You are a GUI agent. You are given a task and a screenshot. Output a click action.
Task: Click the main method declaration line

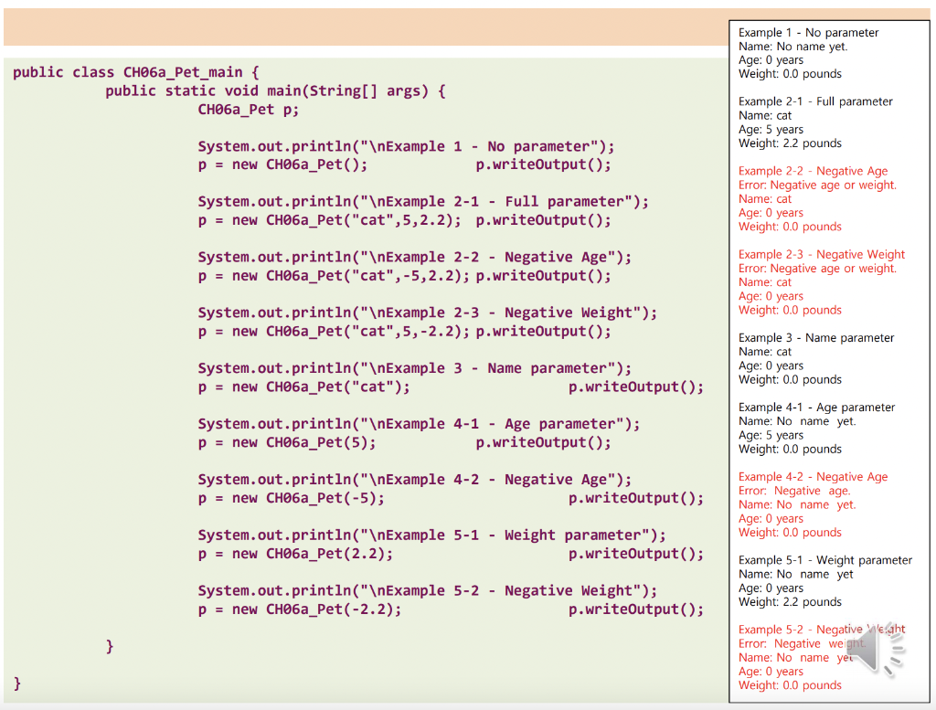274,90
